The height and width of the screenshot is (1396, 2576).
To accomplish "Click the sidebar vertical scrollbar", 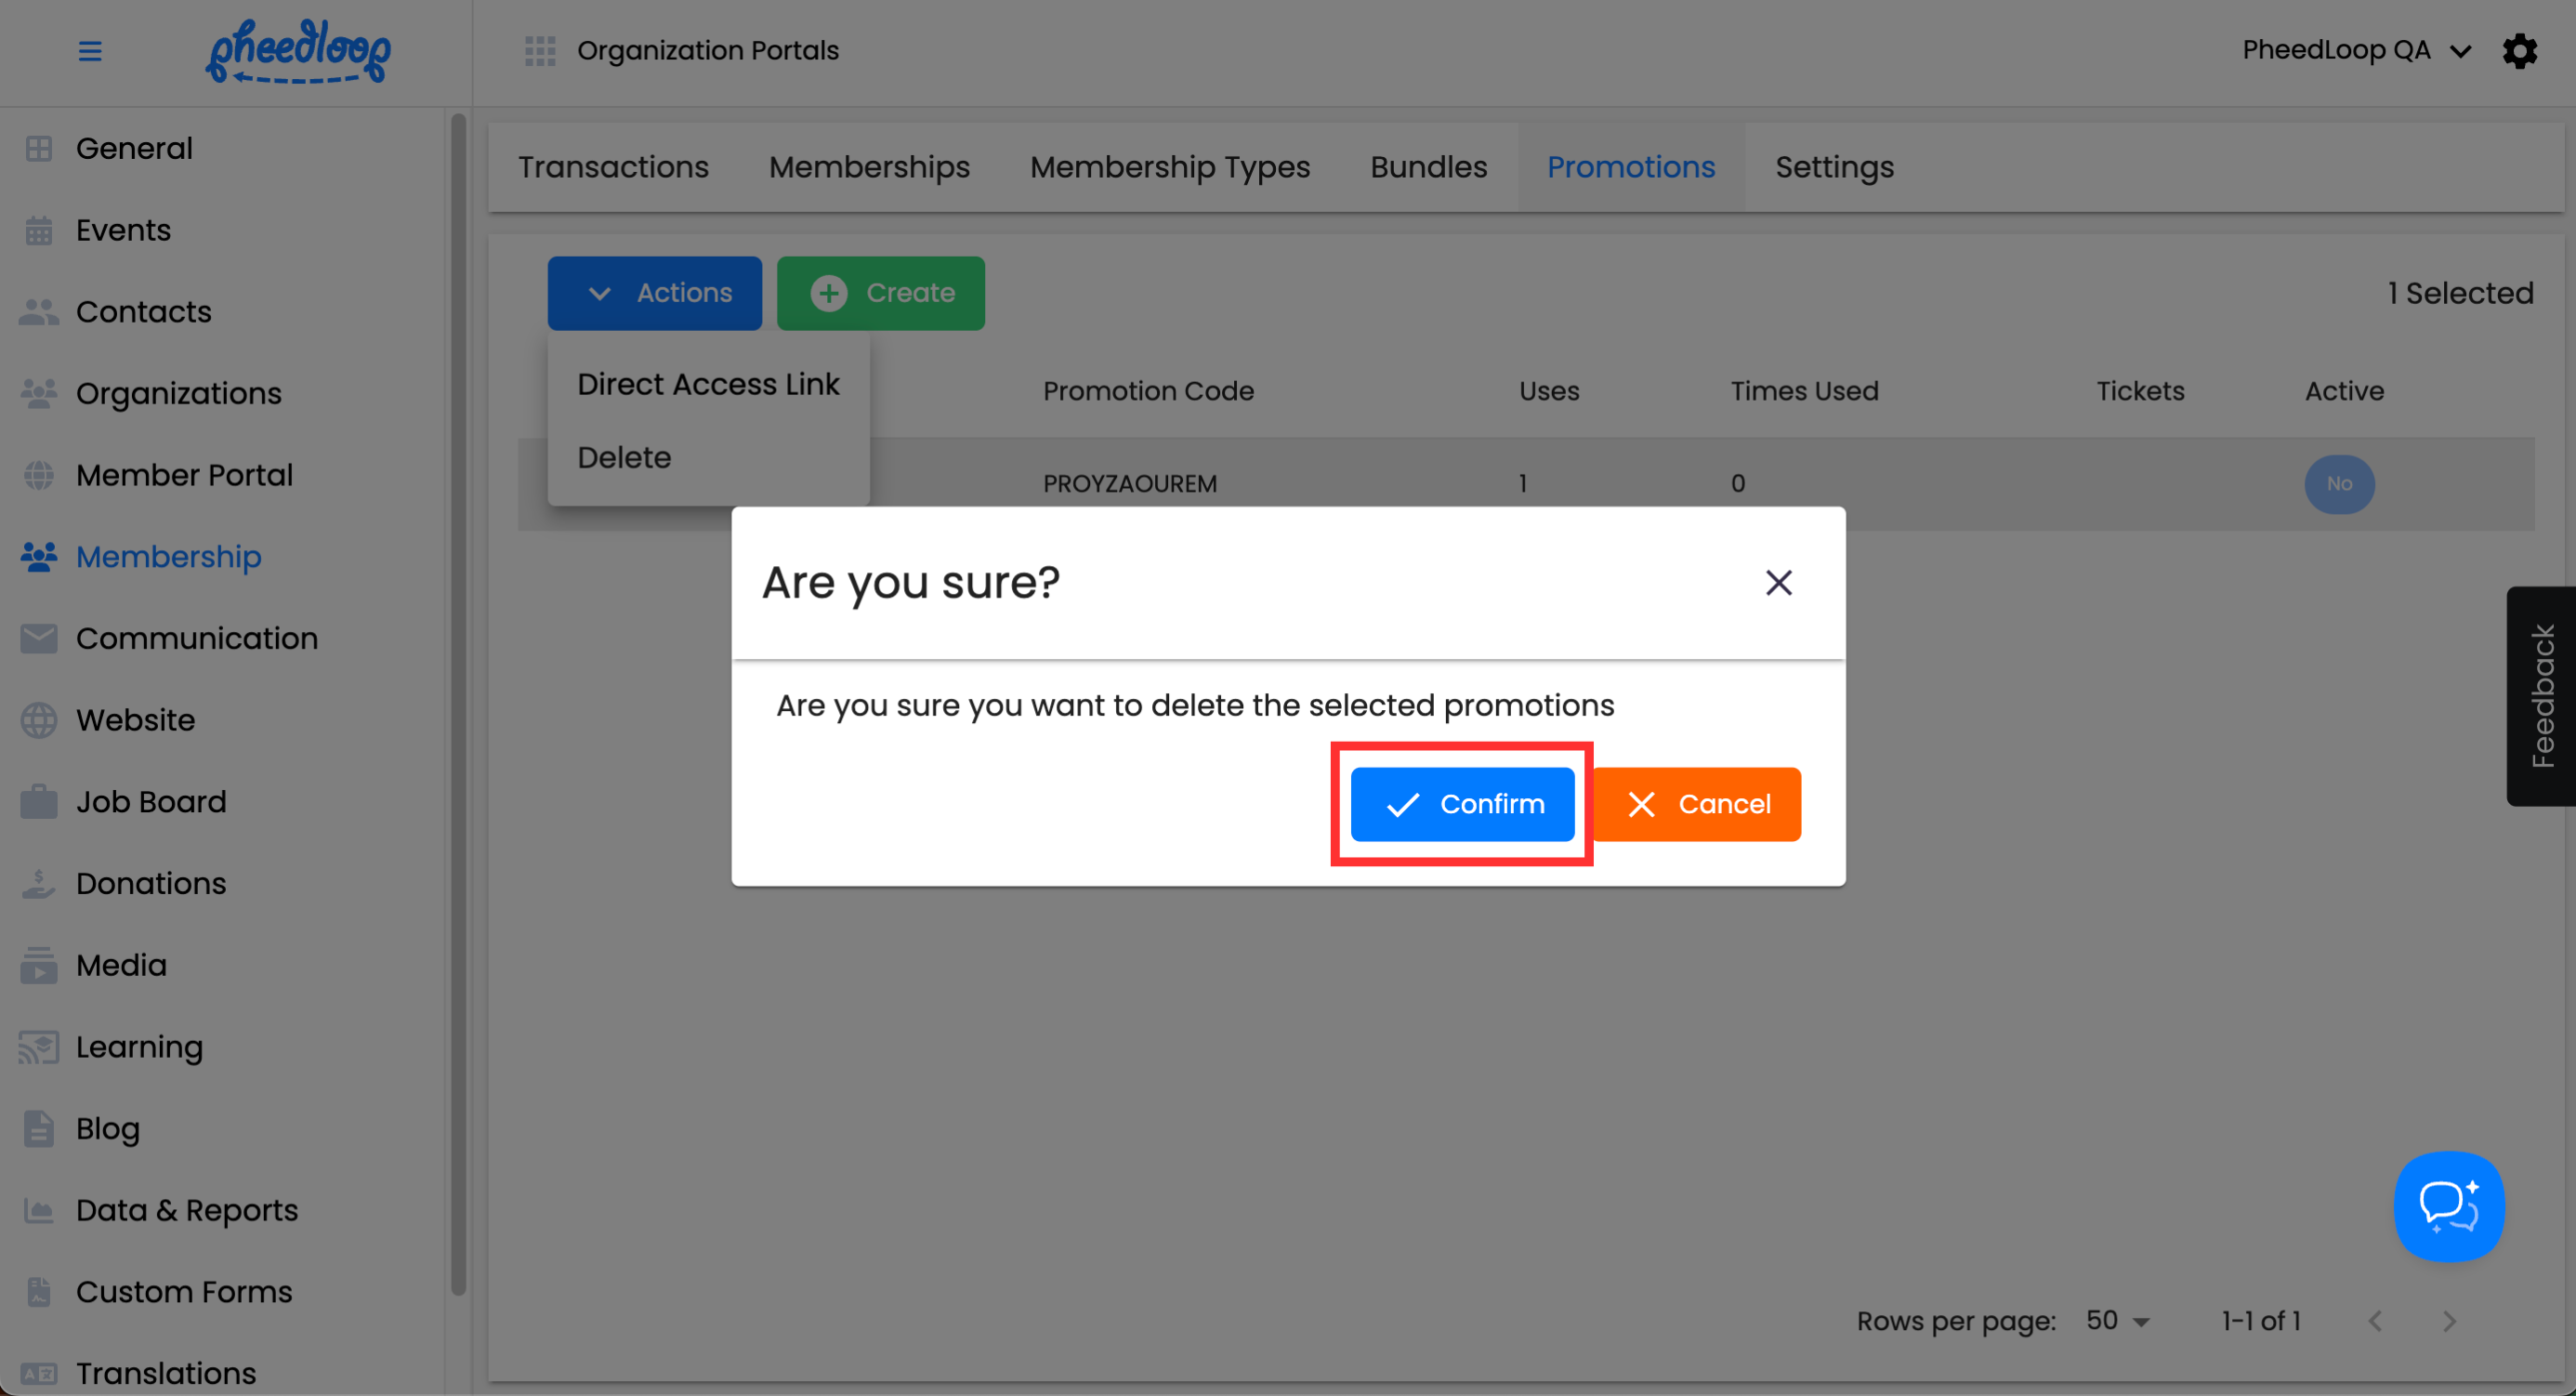I will (x=458, y=700).
